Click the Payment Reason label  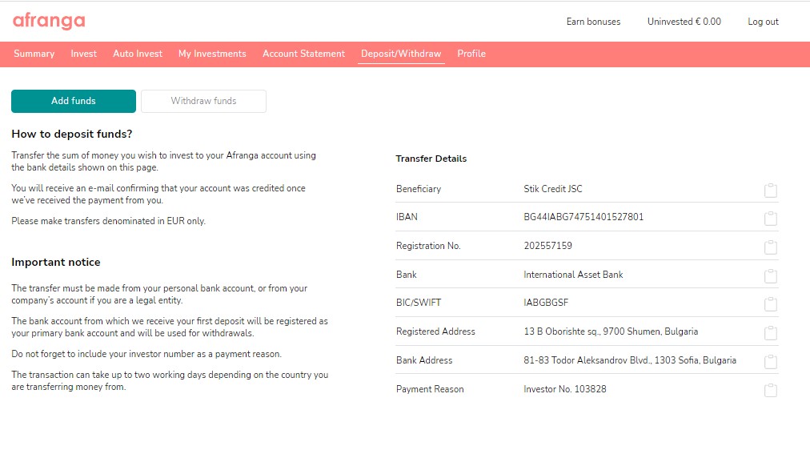click(x=430, y=390)
